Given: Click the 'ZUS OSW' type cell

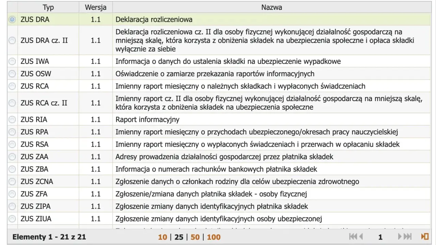Looking at the screenshot, I should click(48, 74).
